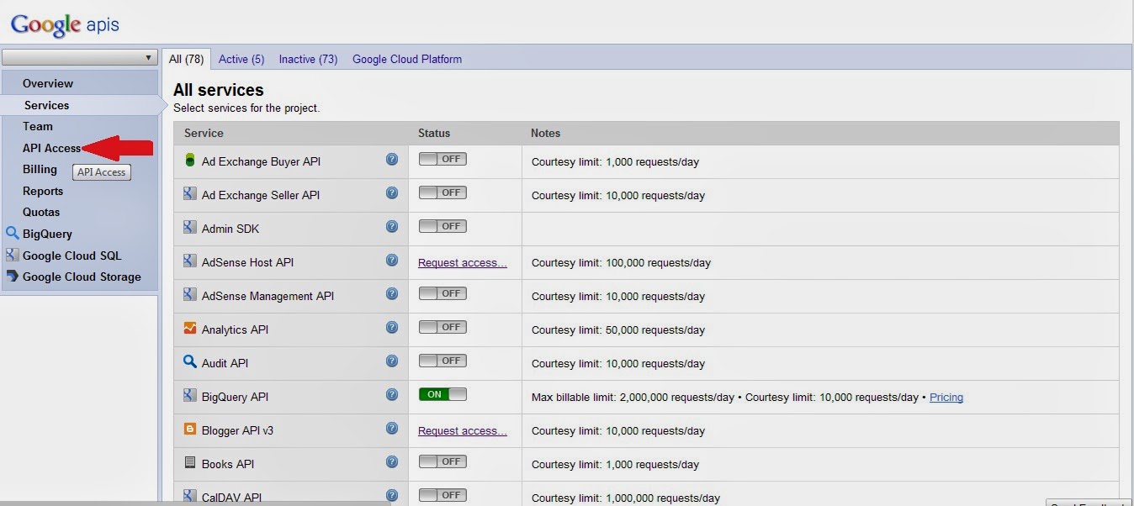
Task: Open the Google Cloud Platform tab
Action: pyautogui.click(x=407, y=60)
